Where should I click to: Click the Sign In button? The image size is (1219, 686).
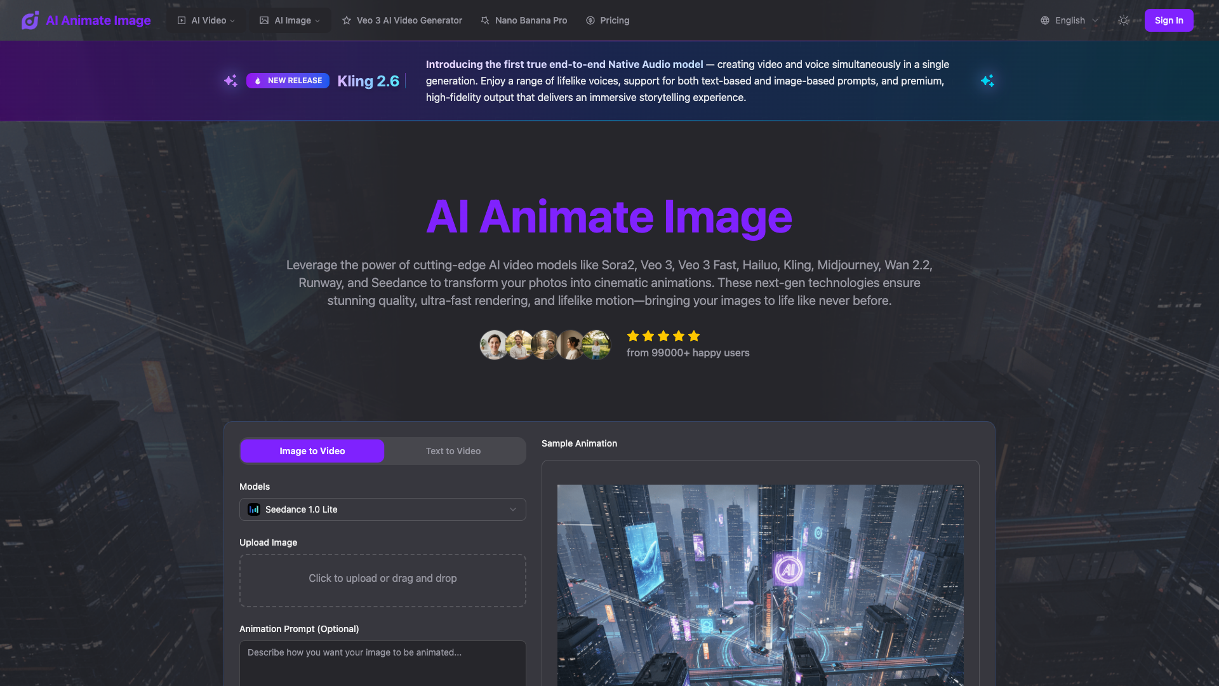1169,20
